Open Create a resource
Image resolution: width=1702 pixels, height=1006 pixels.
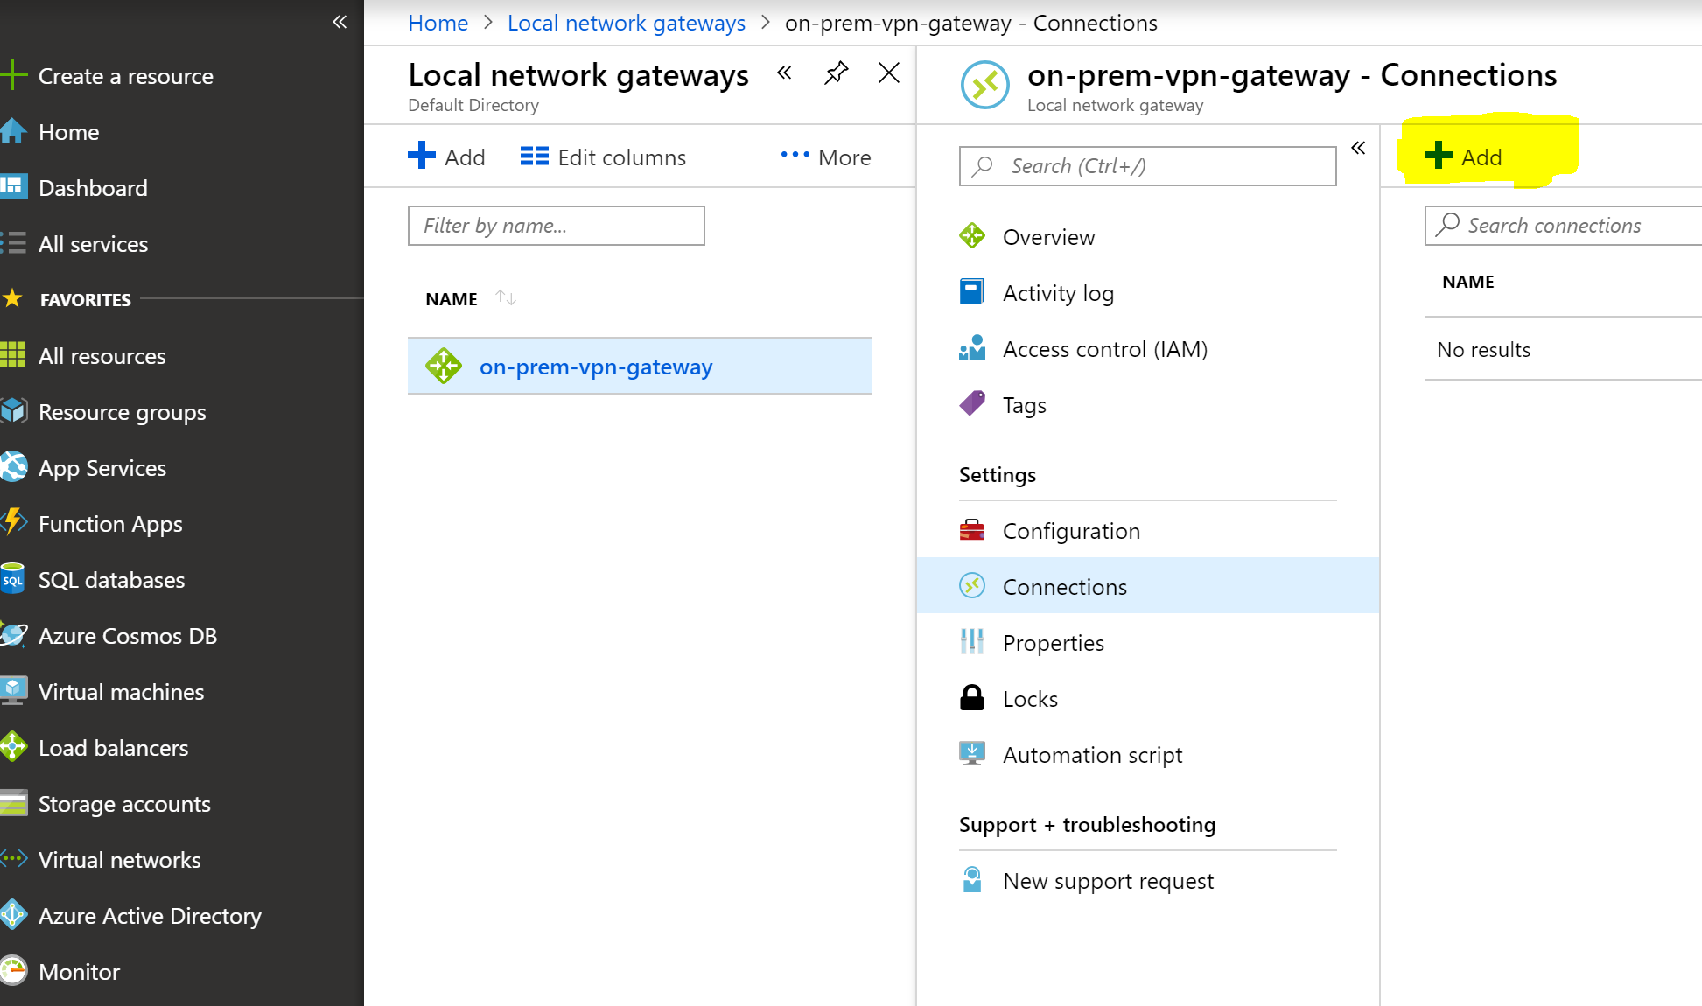click(125, 76)
